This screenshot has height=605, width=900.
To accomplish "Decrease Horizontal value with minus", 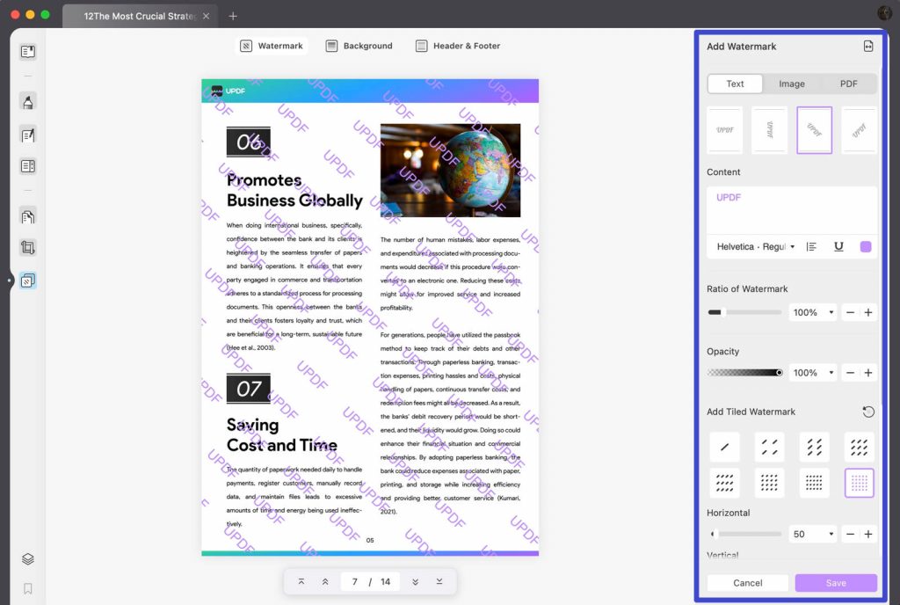I will click(x=850, y=535).
